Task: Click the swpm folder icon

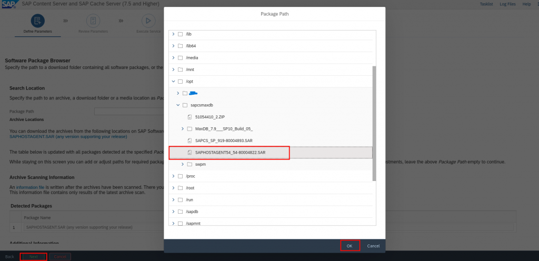Action: 190,164
